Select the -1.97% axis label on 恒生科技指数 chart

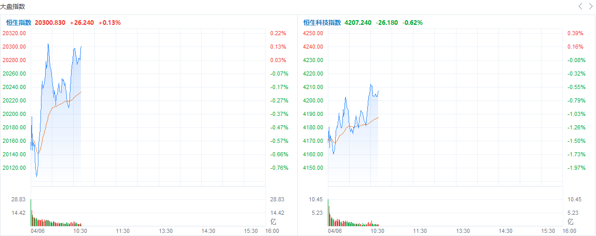pyautogui.click(x=575, y=168)
